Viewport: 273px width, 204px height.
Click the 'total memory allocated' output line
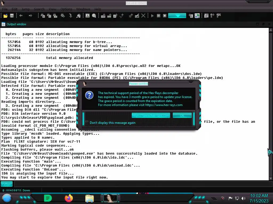[70, 58]
